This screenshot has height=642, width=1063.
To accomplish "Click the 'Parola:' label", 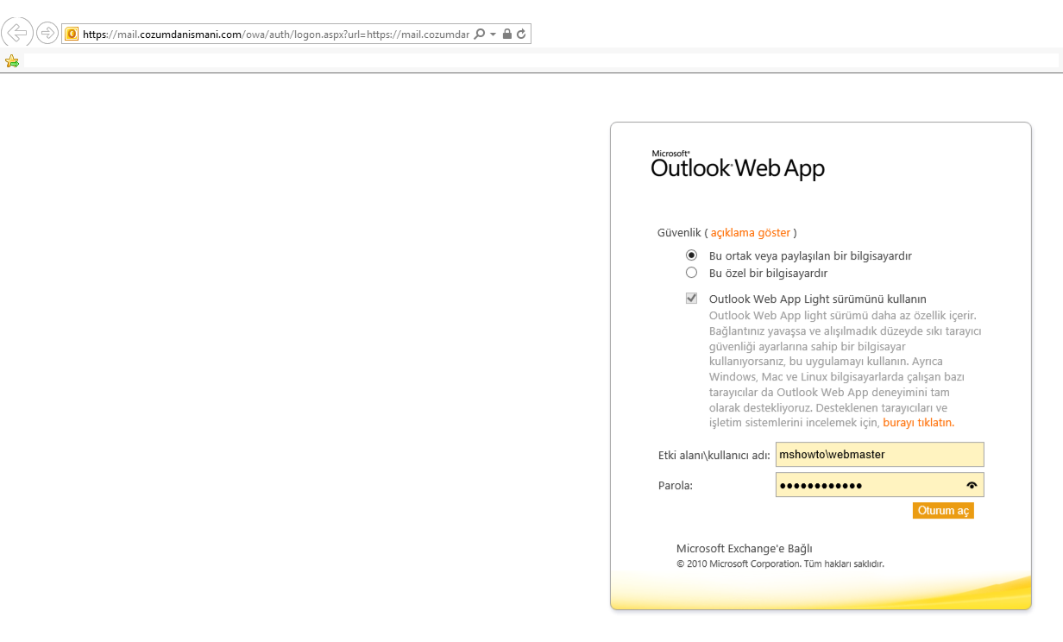I will 676,486.
